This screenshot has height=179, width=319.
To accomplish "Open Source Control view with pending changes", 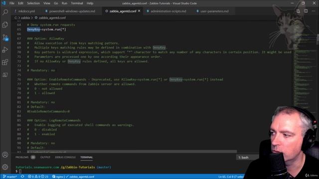I will click(5, 38).
